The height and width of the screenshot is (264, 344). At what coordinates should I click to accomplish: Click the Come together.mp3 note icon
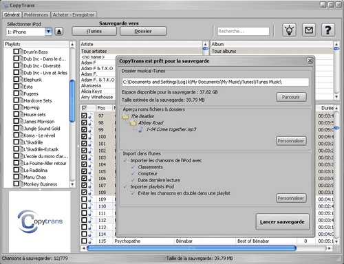pos(140,130)
